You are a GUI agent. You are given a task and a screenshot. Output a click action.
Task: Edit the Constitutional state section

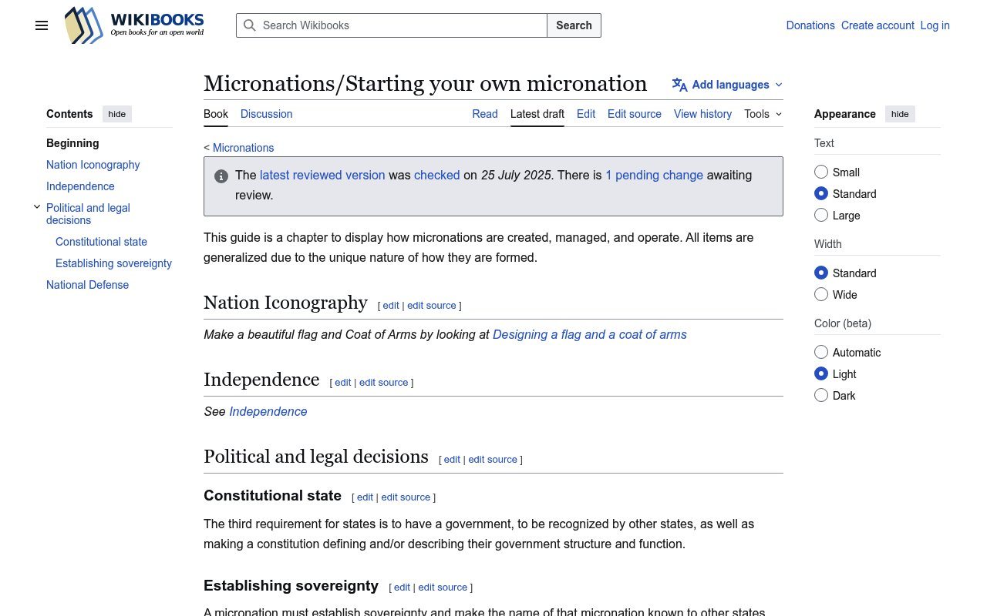coord(365,497)
